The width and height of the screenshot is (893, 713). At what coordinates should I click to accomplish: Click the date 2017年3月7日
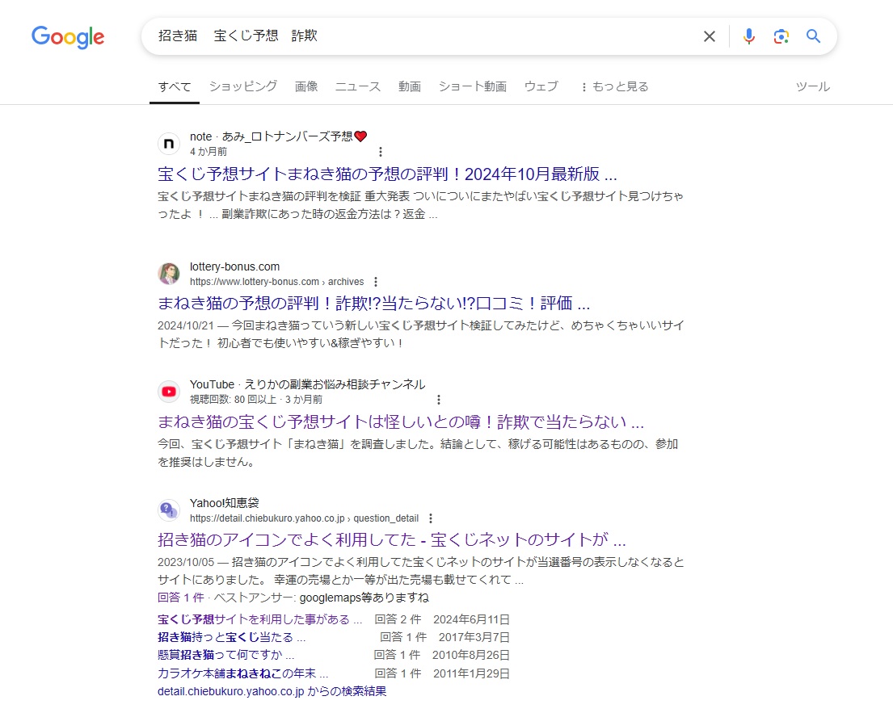(474, 637)
